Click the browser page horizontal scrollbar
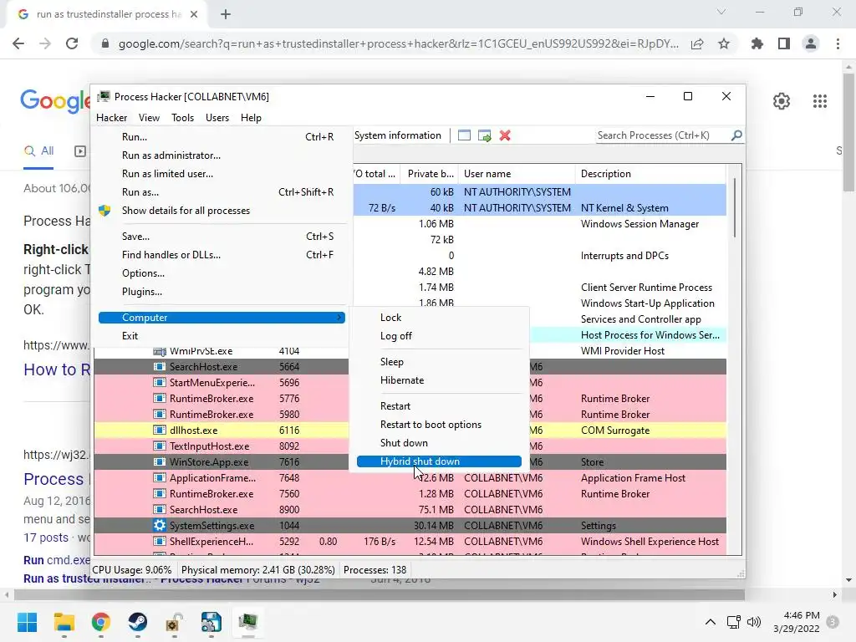This screenshot has width=856, height=642. tap(380, 594)
